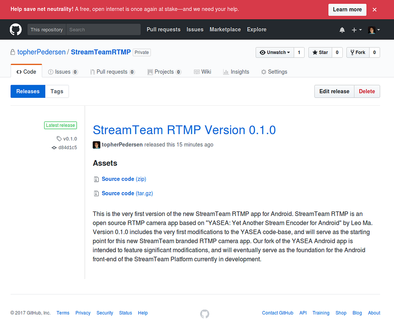The image size is (394, 333).
Task: Open the repository Settings tab
Action: point(274,72)
